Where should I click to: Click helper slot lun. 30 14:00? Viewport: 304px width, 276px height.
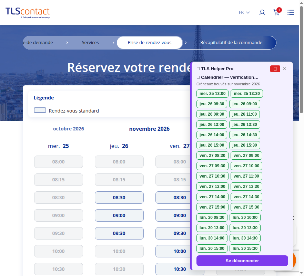click(x=212, y=238)
